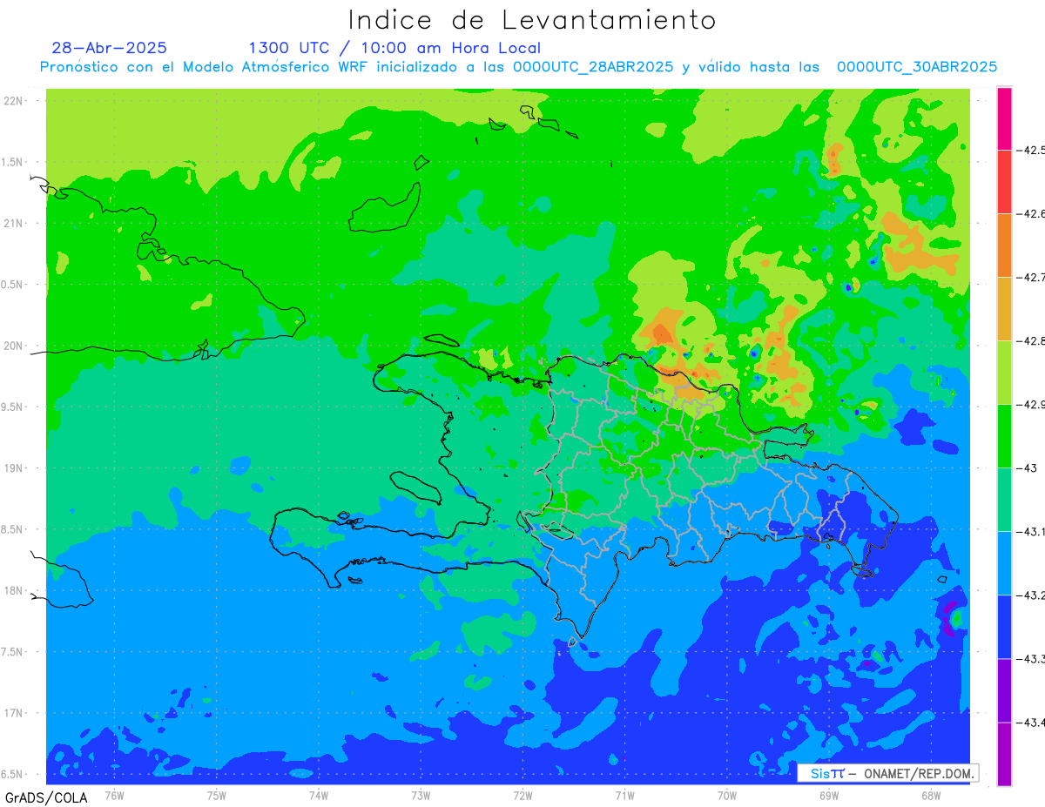The width and height of the screenshot is (1045, 807).
Task: Click the "68W" longitude label
Action: coord(931,795)
